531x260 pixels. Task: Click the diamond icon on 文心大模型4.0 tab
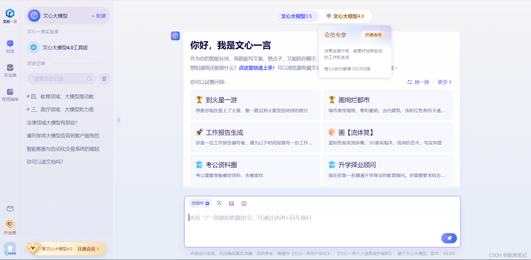tap(329, 16)
